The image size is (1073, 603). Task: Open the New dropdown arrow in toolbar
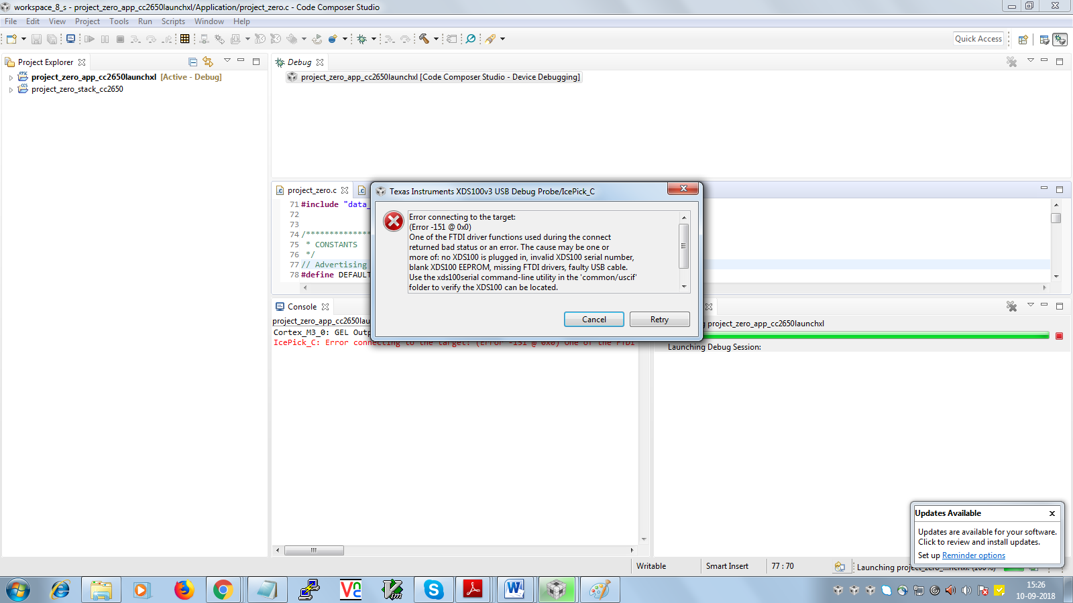[x=23, y=39]
